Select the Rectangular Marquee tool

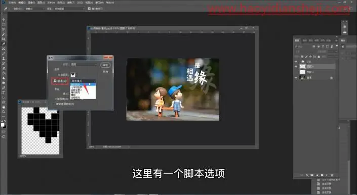[x=4, y=25]
